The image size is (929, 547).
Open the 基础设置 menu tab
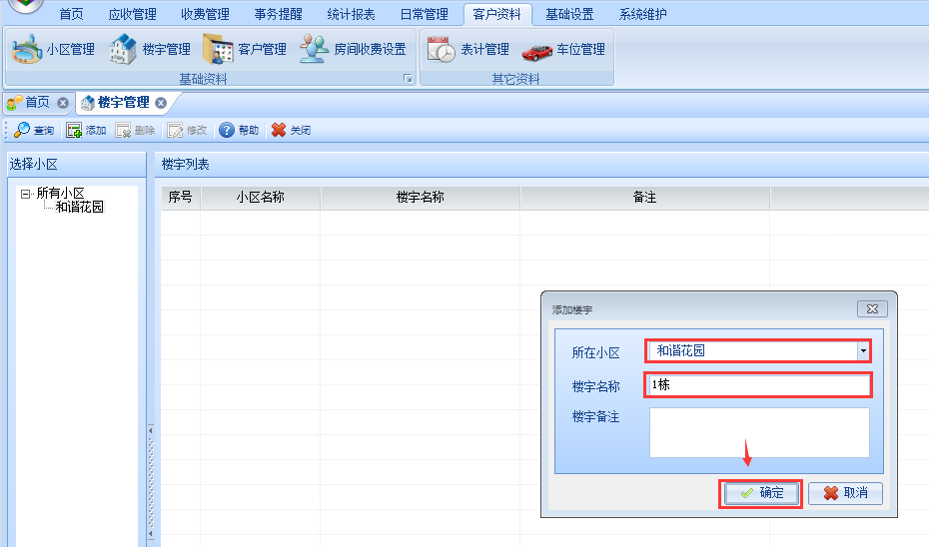[x=570, y=14]
